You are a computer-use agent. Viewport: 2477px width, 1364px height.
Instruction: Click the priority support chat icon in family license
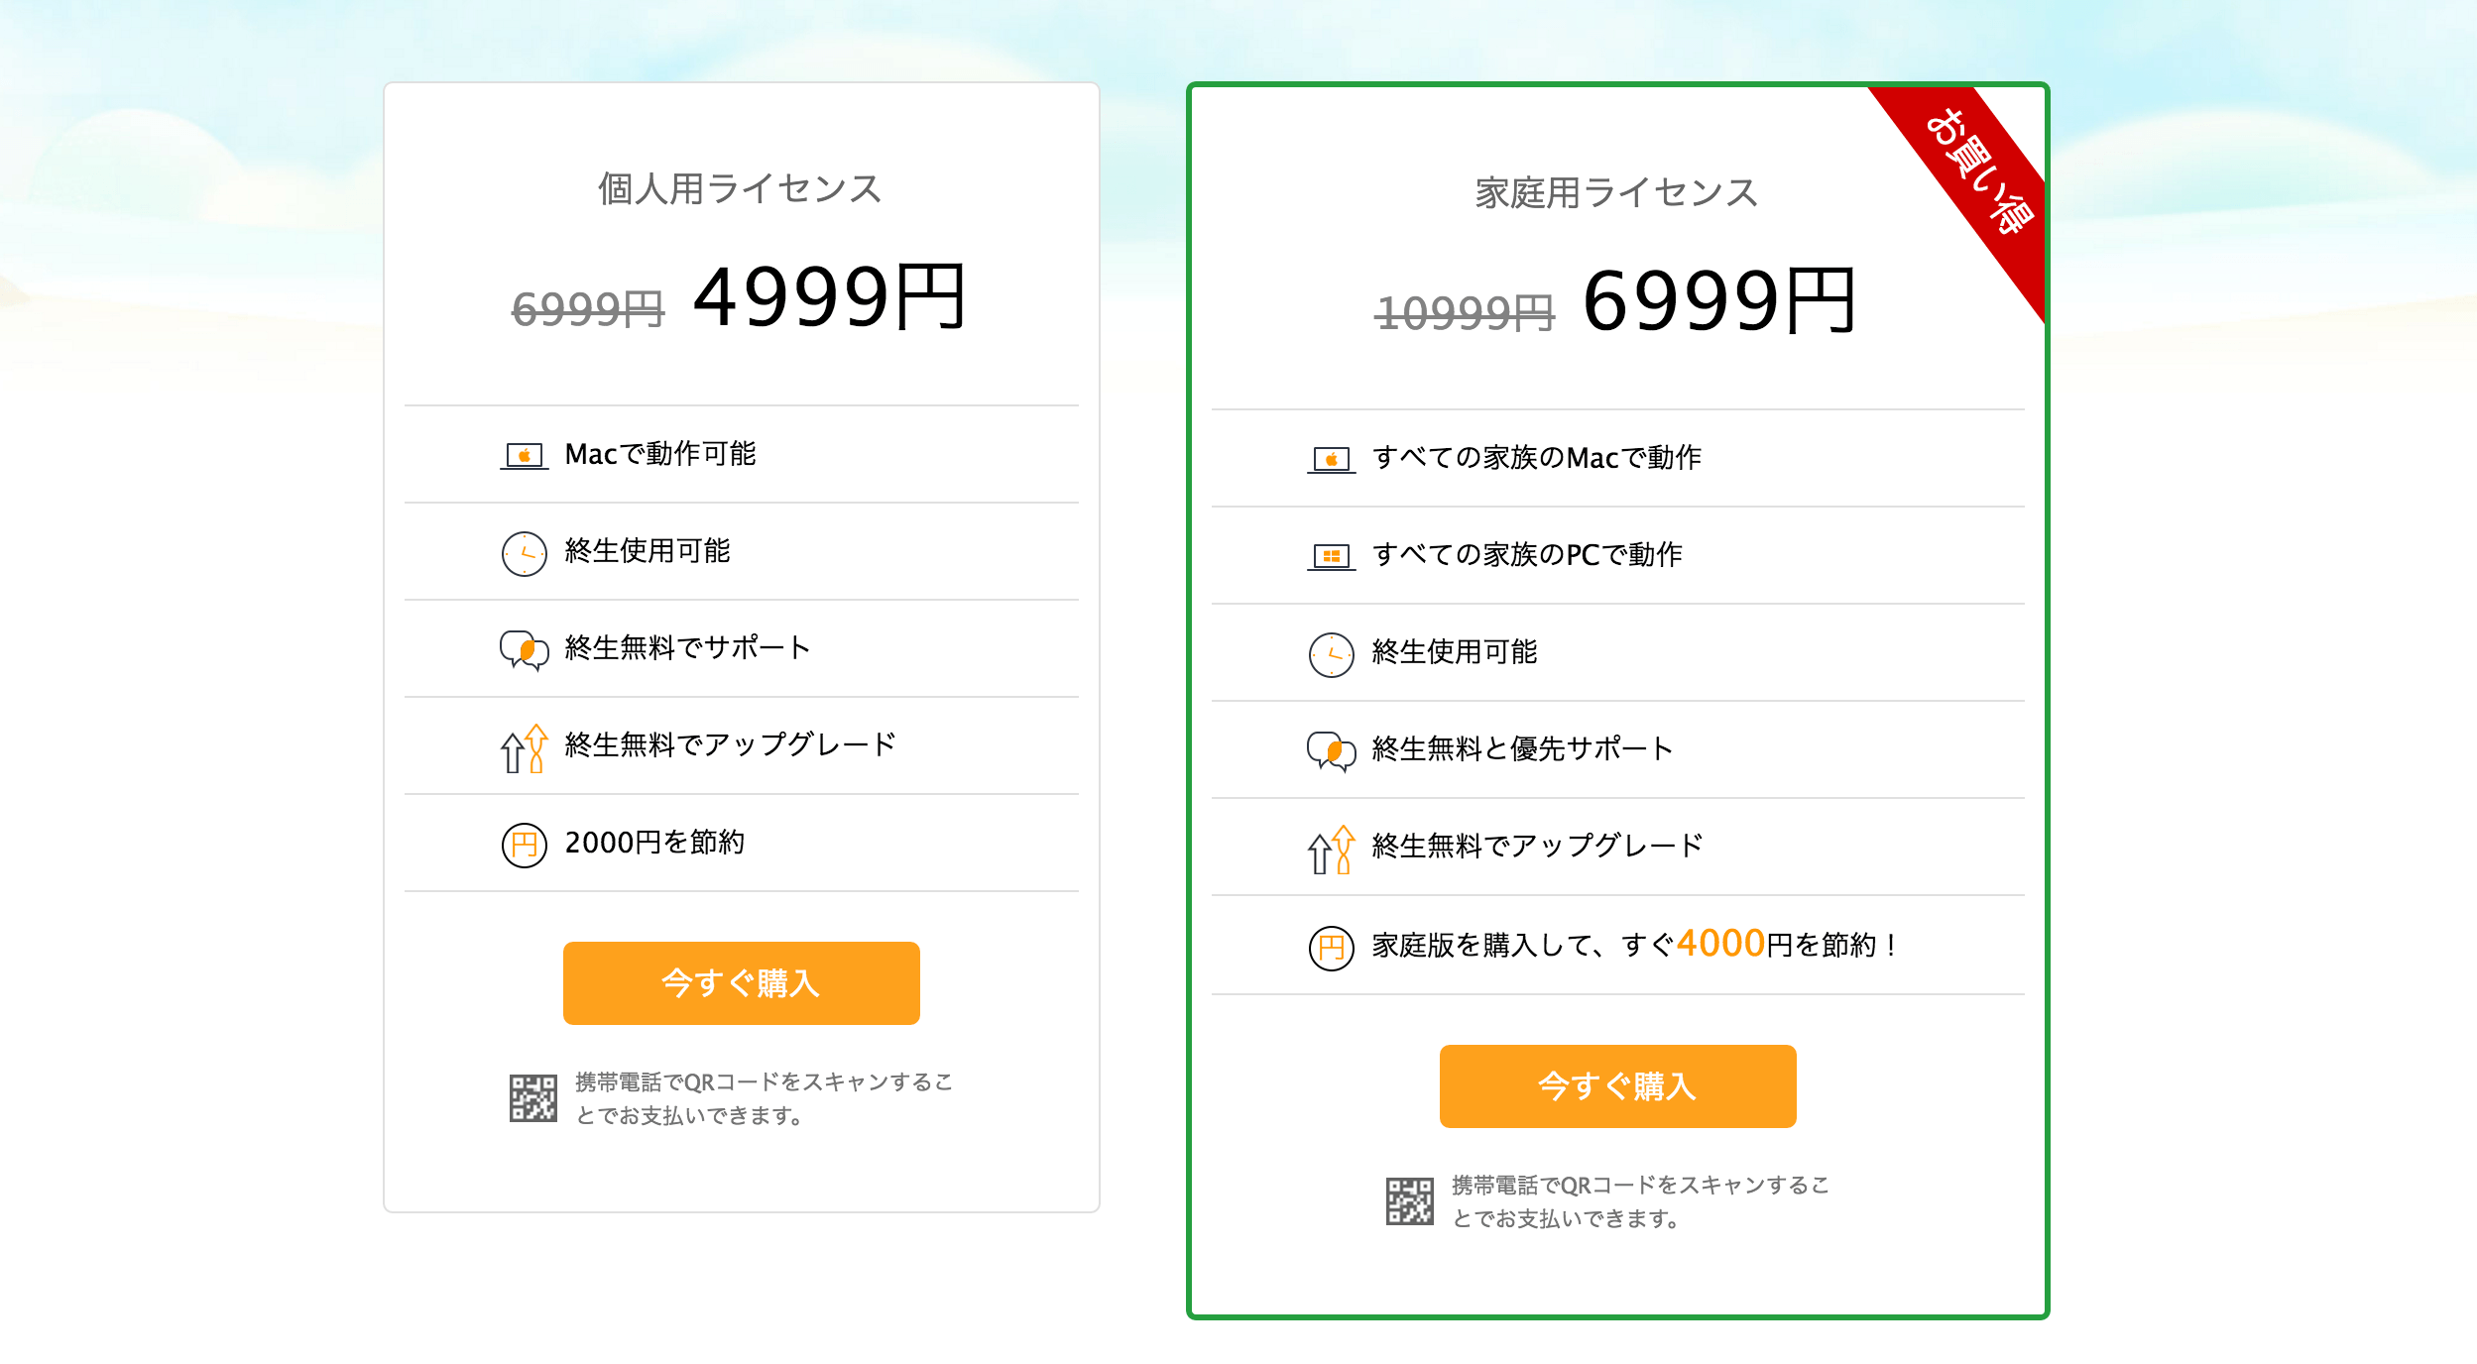point(1331,751)
